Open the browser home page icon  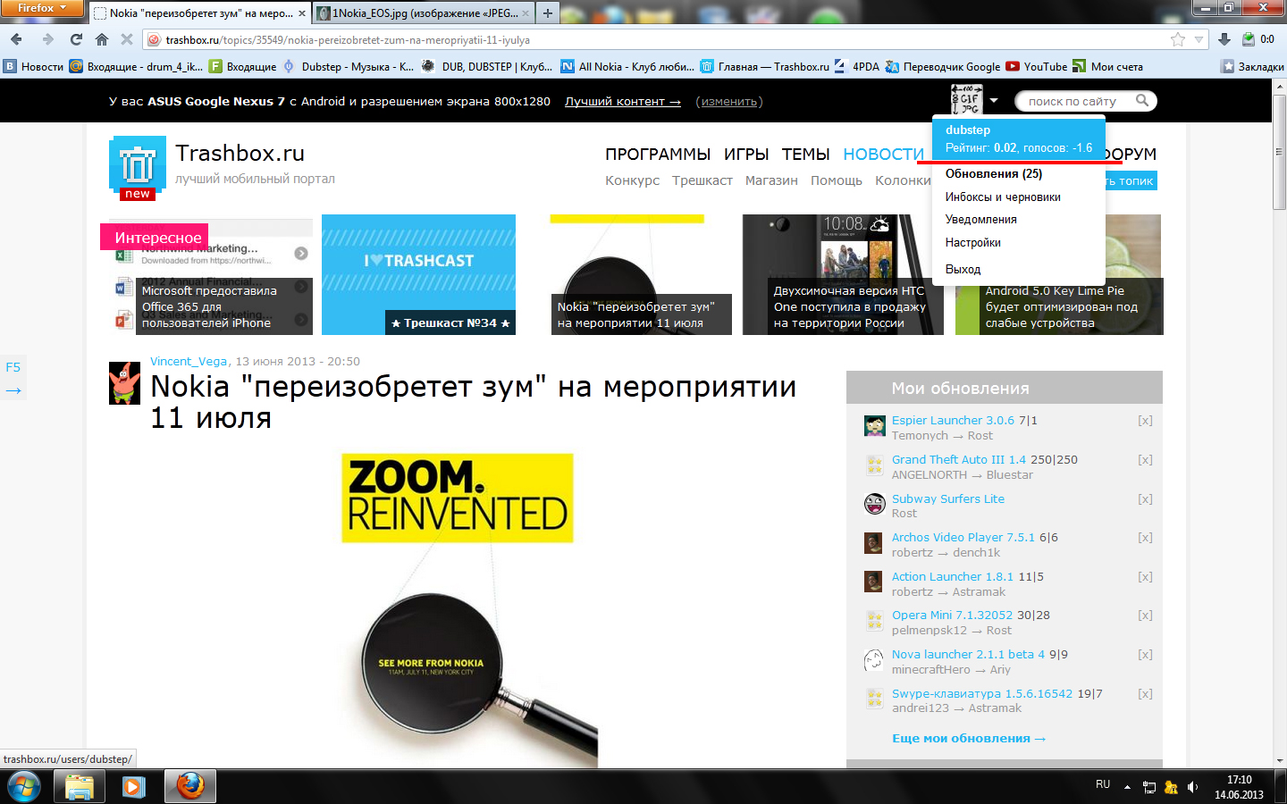click(x=102, y=39)
